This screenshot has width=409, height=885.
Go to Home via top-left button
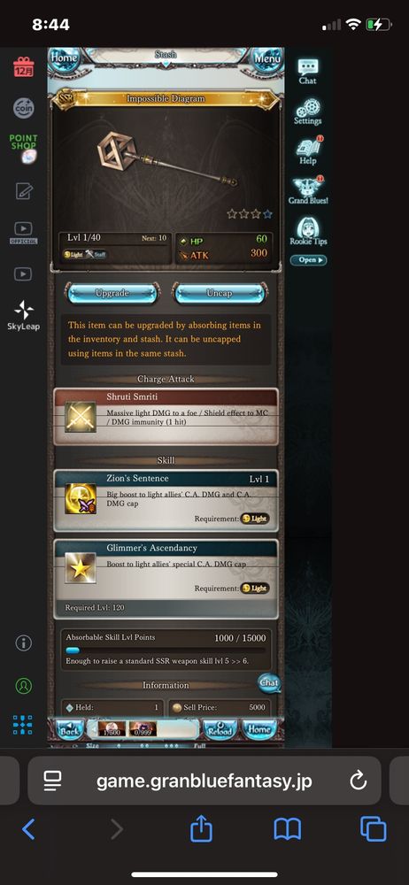pos(65,58)
